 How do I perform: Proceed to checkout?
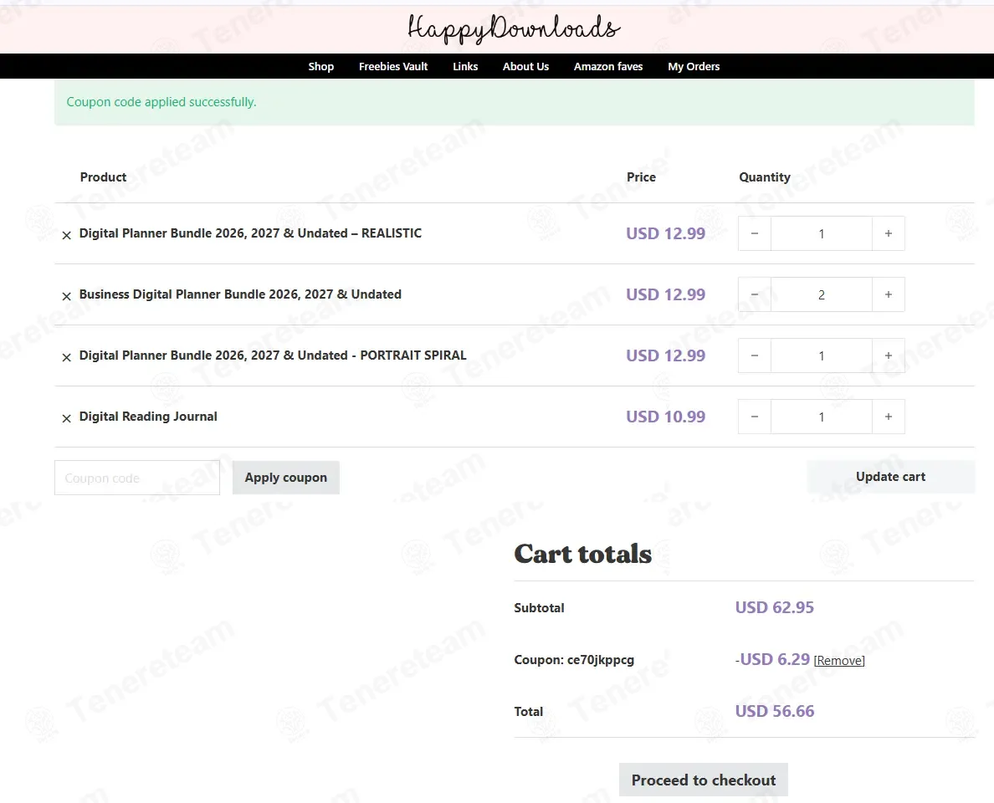coord(704,780)
